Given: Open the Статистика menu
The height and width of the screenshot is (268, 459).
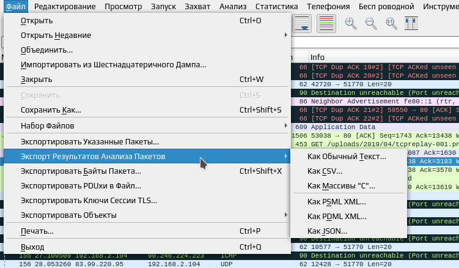Looking at the screenshot, I should click(x=276, y=6).
